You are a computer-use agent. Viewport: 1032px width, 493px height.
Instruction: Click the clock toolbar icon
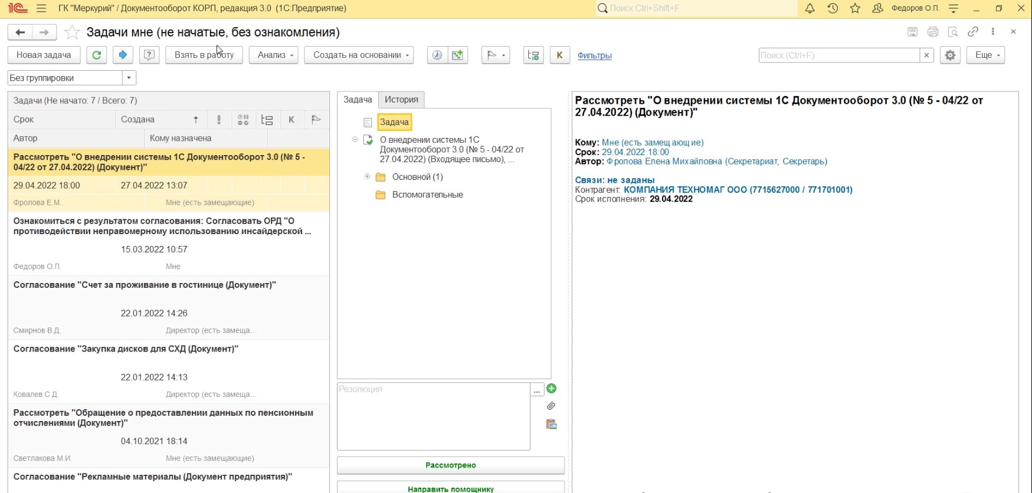437,55
